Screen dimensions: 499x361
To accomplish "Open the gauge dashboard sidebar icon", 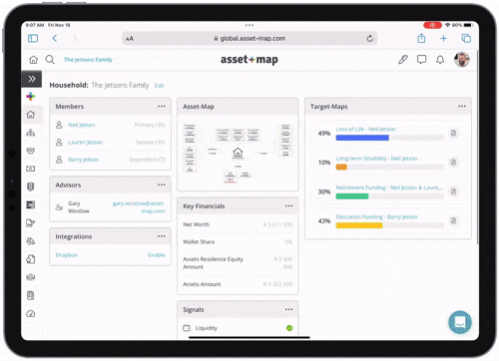I will coord(31,313).
